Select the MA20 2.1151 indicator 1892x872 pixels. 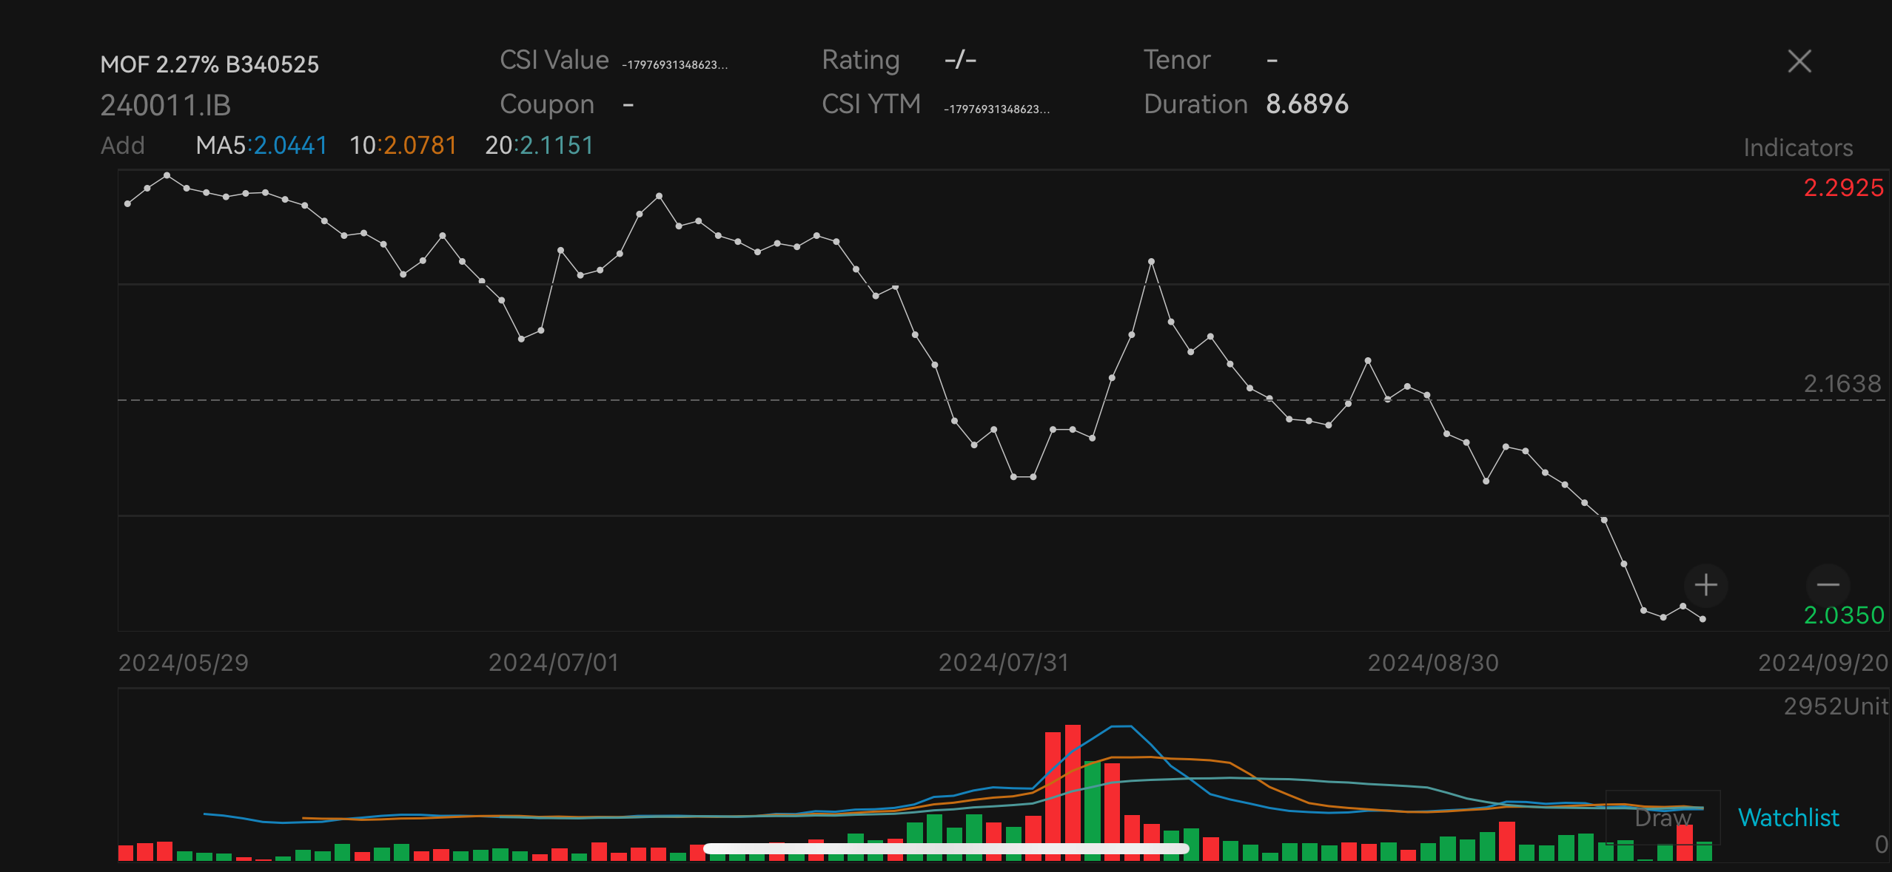pos(539,146)
